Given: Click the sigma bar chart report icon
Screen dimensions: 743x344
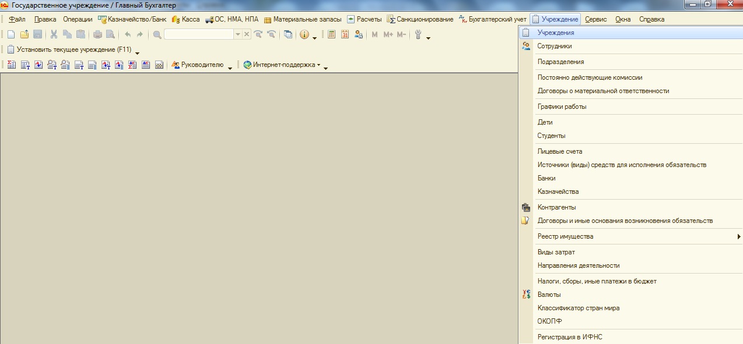Looking at the screenshot, I should point(11,65).
